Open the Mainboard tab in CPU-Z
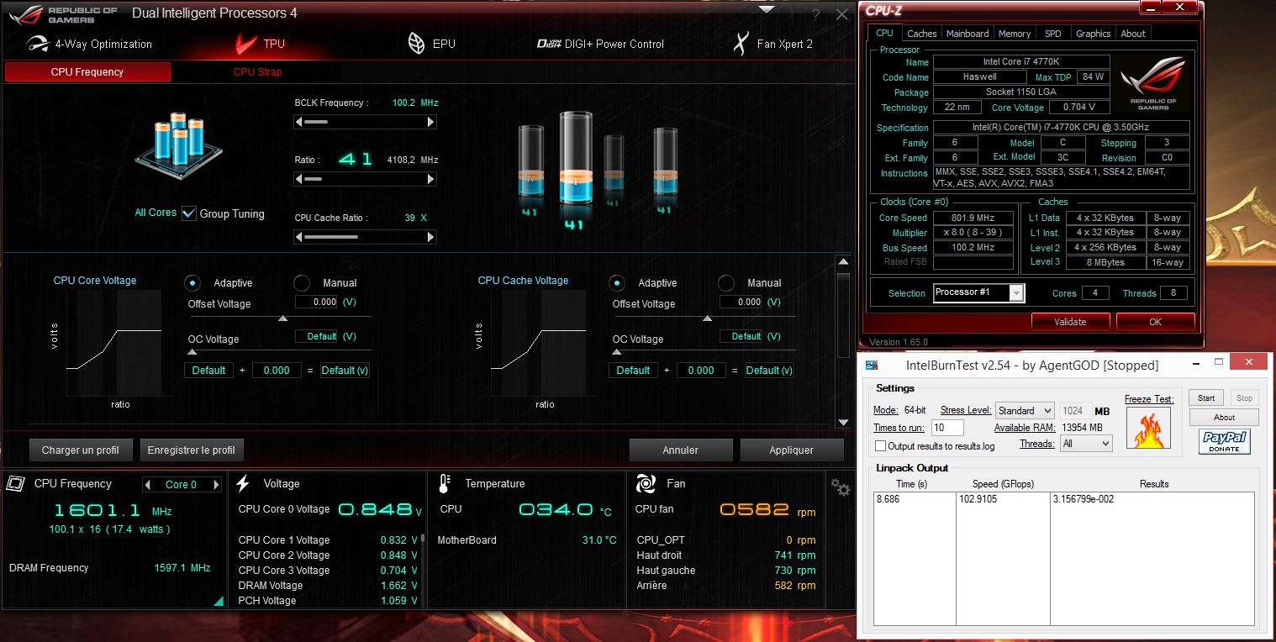1276x642 pixels. coord(968,34)
